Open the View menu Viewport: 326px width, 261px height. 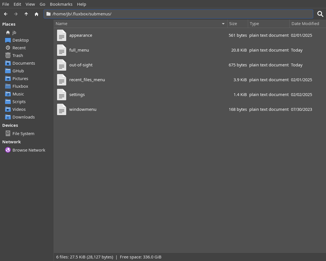click(x=30, y=4)
